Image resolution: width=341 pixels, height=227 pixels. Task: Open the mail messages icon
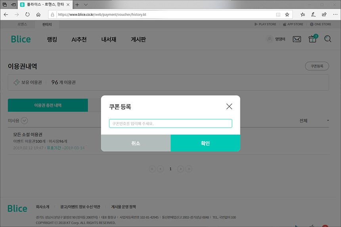click(x=297, y=39)
